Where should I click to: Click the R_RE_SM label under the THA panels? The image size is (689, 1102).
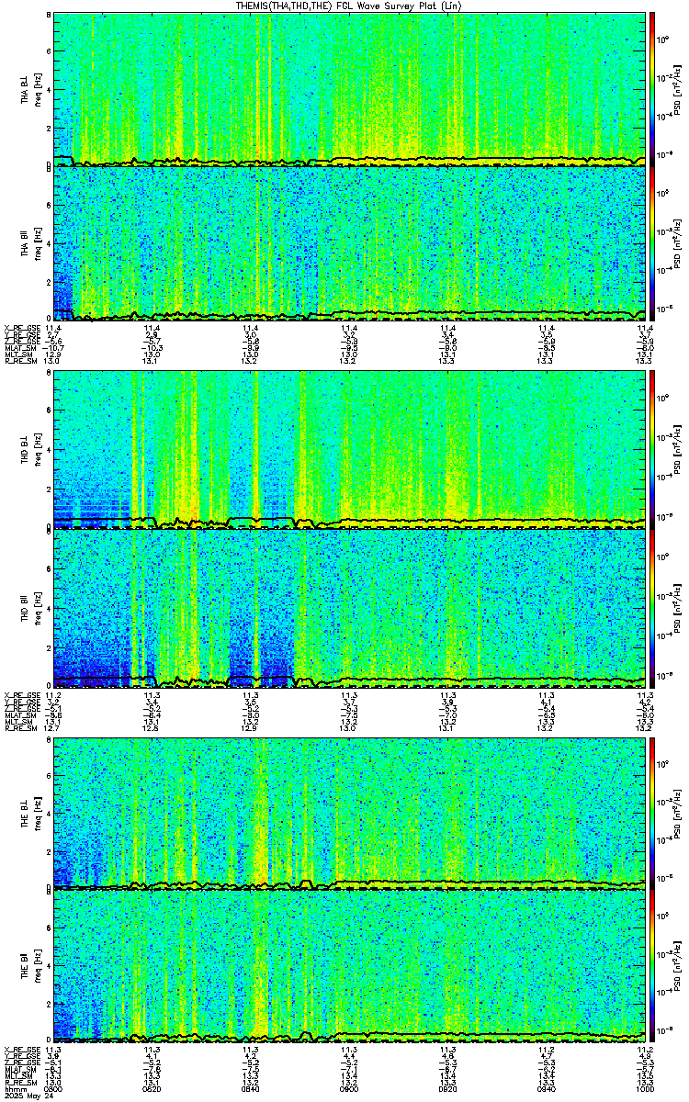tap(20, 362)
